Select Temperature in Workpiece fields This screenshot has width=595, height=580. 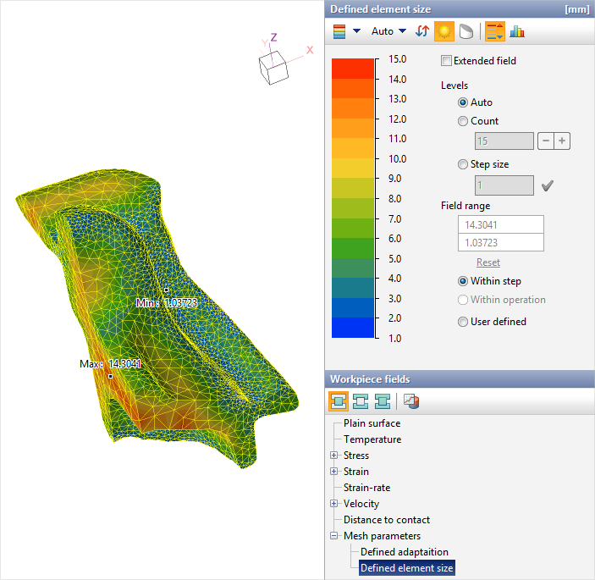tap(372, 439)
